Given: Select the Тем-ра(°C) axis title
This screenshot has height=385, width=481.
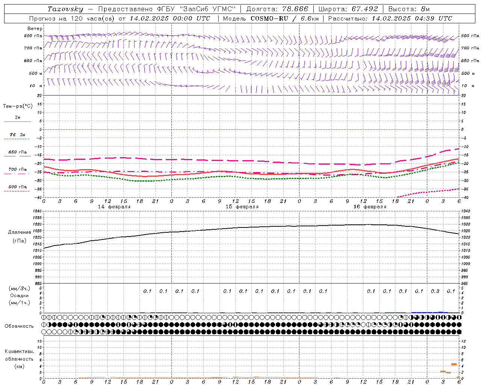Looking at the screenshot, I should tap(18, 106).
